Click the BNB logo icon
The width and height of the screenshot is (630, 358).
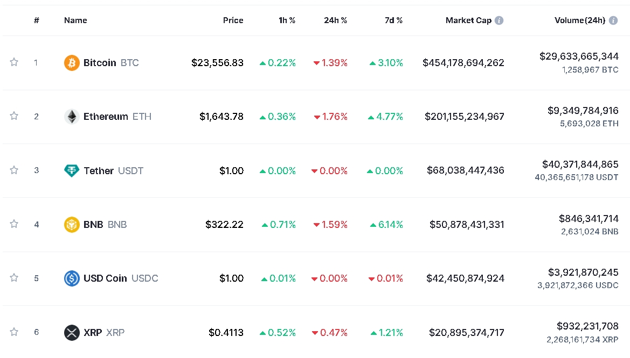[x=72, y=225]
